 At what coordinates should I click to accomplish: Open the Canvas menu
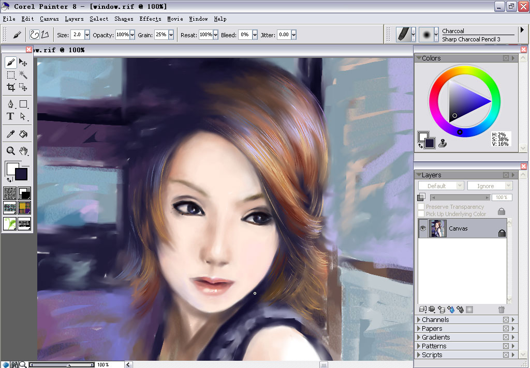click(49, 19)
